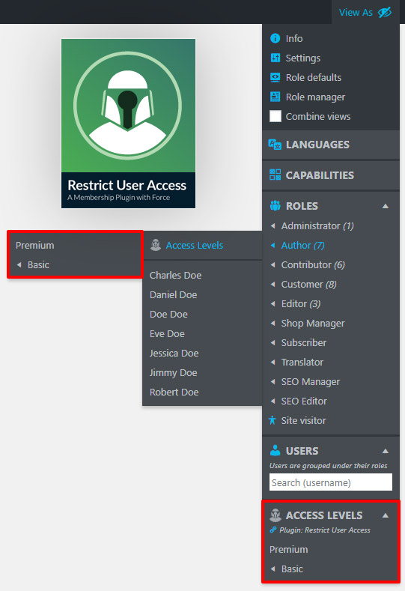Expand the arrow beside Customer role
Screen dimensions: 405x591
point(272,284)
